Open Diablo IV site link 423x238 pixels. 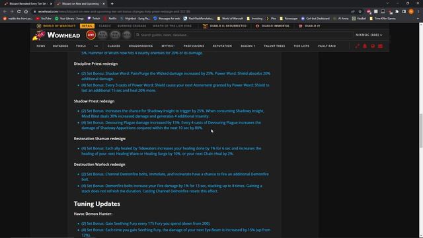tap(309, 26)
